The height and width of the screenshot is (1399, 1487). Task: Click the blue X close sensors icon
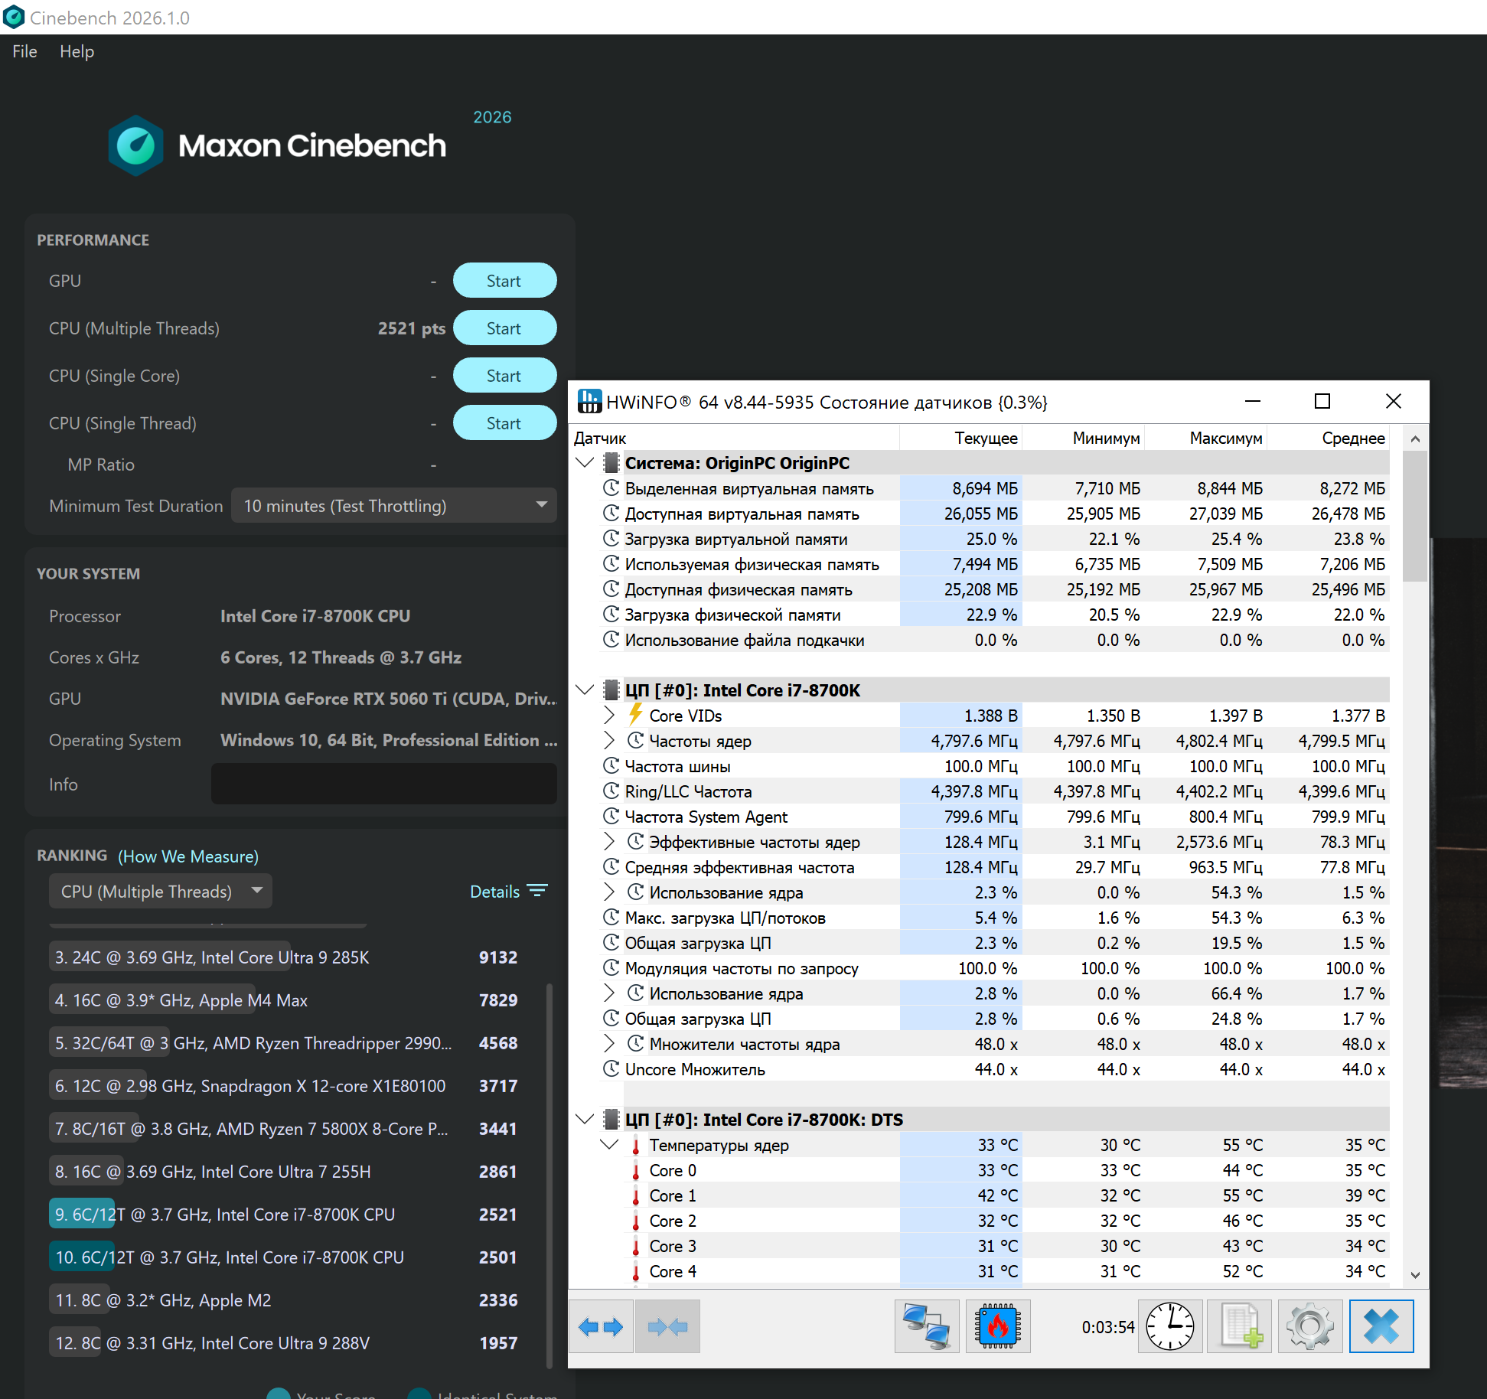(1381, 1326)
